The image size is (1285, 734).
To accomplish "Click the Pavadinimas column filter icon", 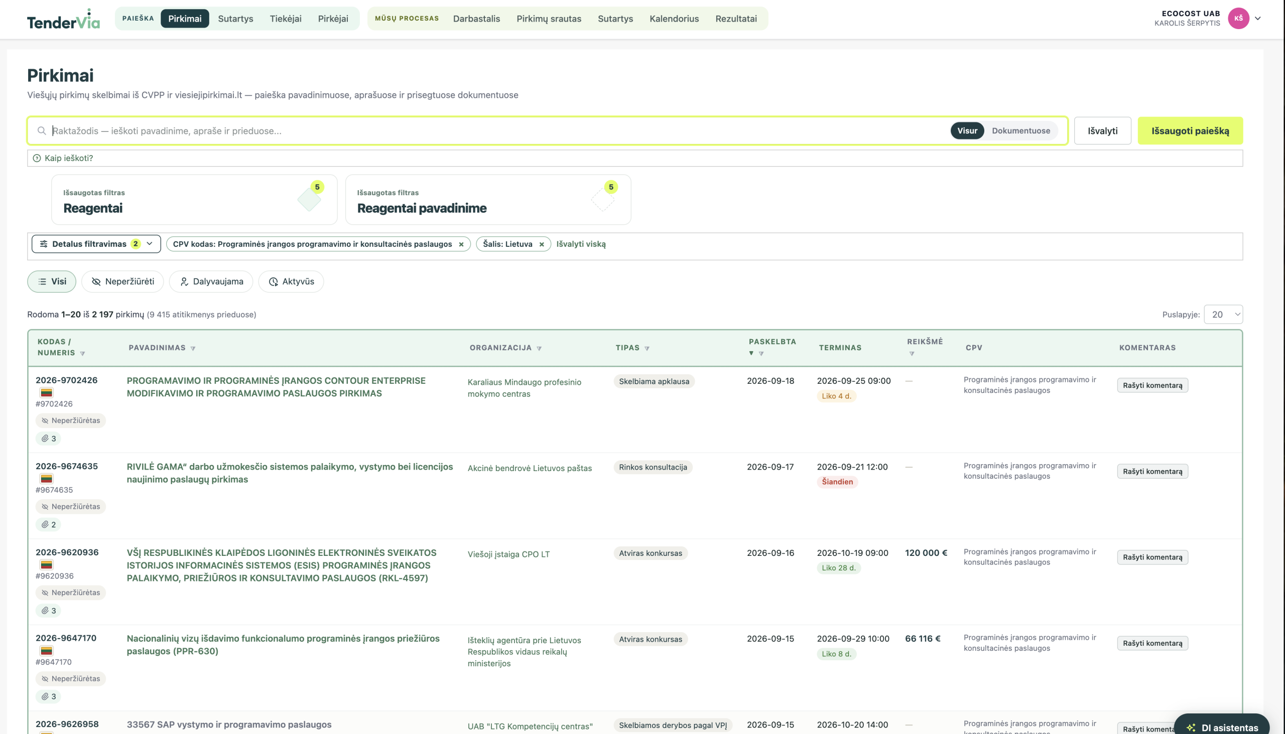I will tap(193, 348).
